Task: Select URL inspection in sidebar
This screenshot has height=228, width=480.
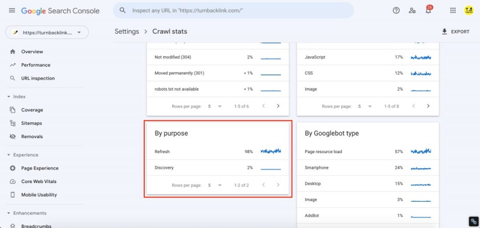Action: [38, 78]
